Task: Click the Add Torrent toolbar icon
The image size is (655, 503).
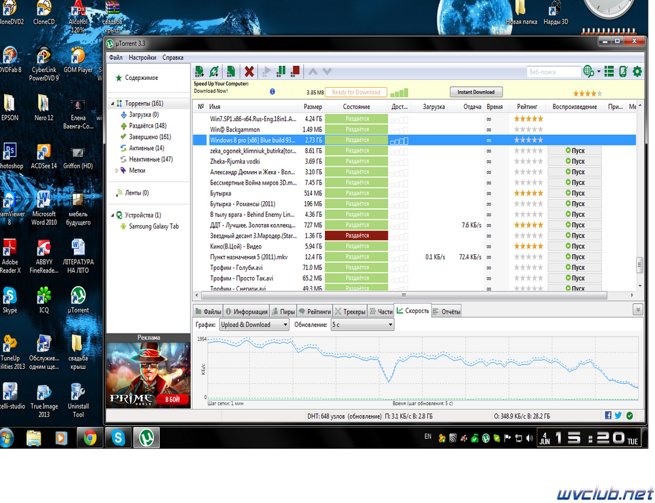Action: [x=200, y=71]
